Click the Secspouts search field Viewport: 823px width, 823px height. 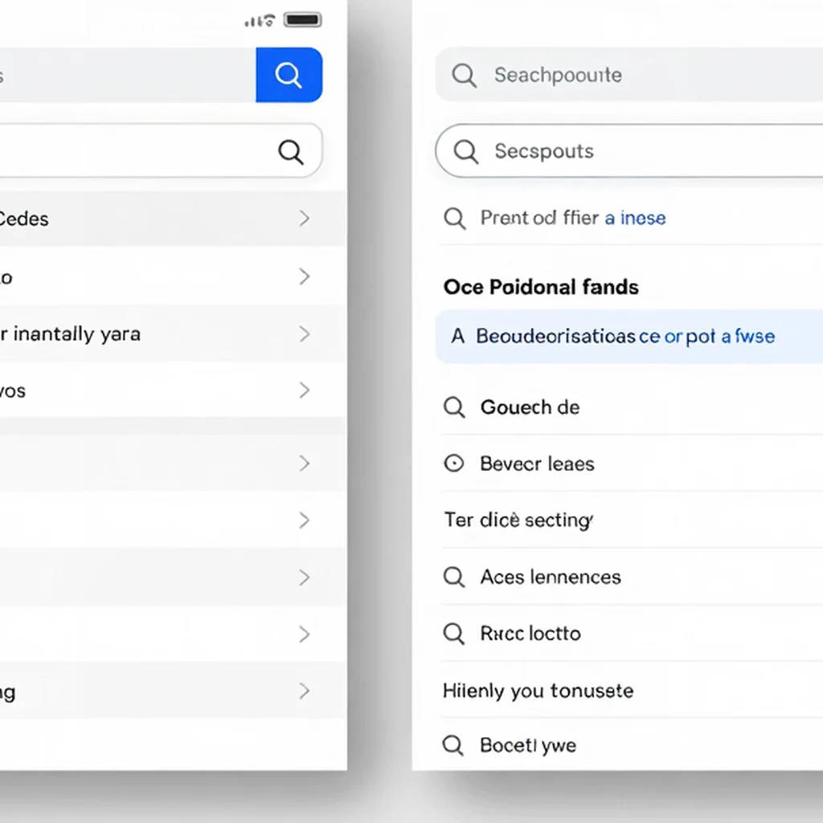(x=629, y=151)
